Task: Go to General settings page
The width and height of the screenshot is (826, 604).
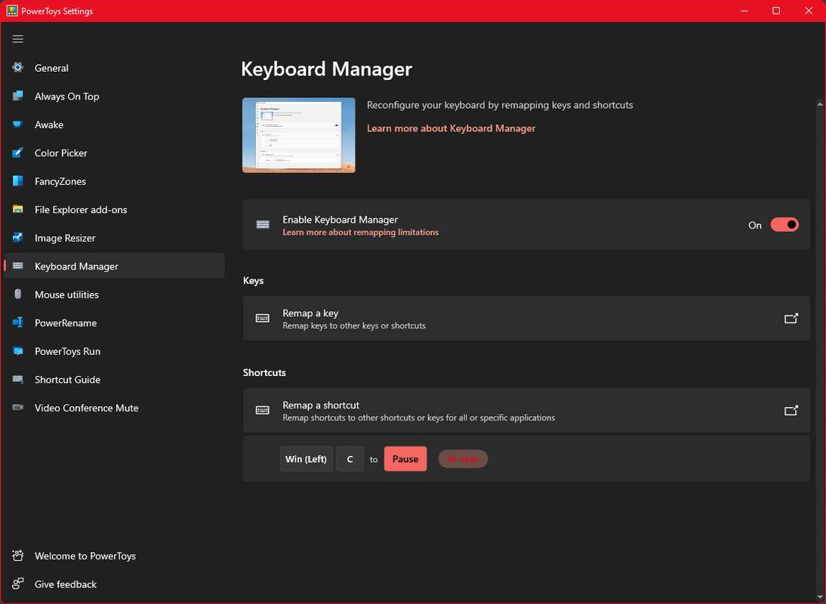Action: [114, 68]
